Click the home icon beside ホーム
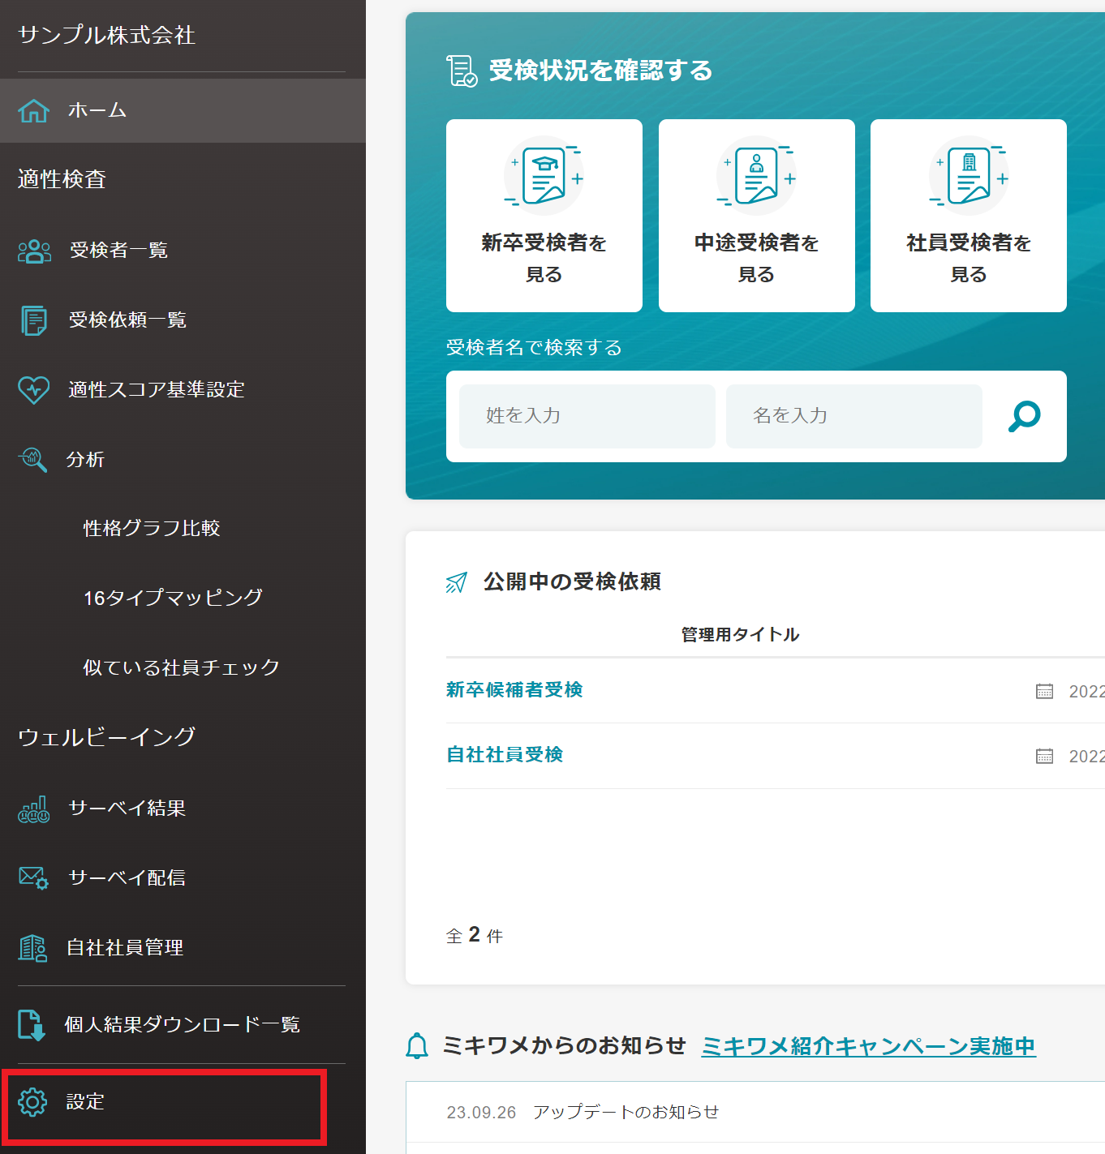1105x1154 pixels. (32, 110)
